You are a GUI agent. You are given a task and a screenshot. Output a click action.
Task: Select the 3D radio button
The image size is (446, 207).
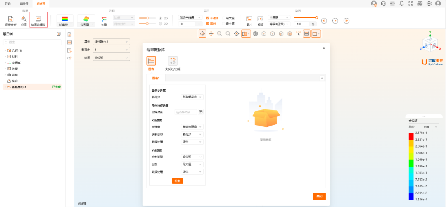(161, 24)
